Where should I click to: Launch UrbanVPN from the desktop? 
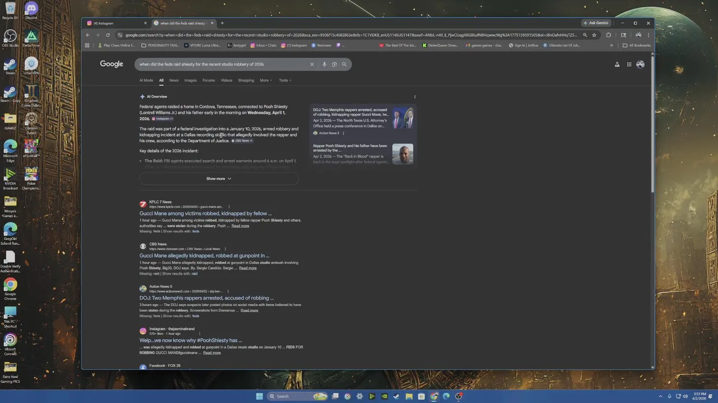[31, 66]
